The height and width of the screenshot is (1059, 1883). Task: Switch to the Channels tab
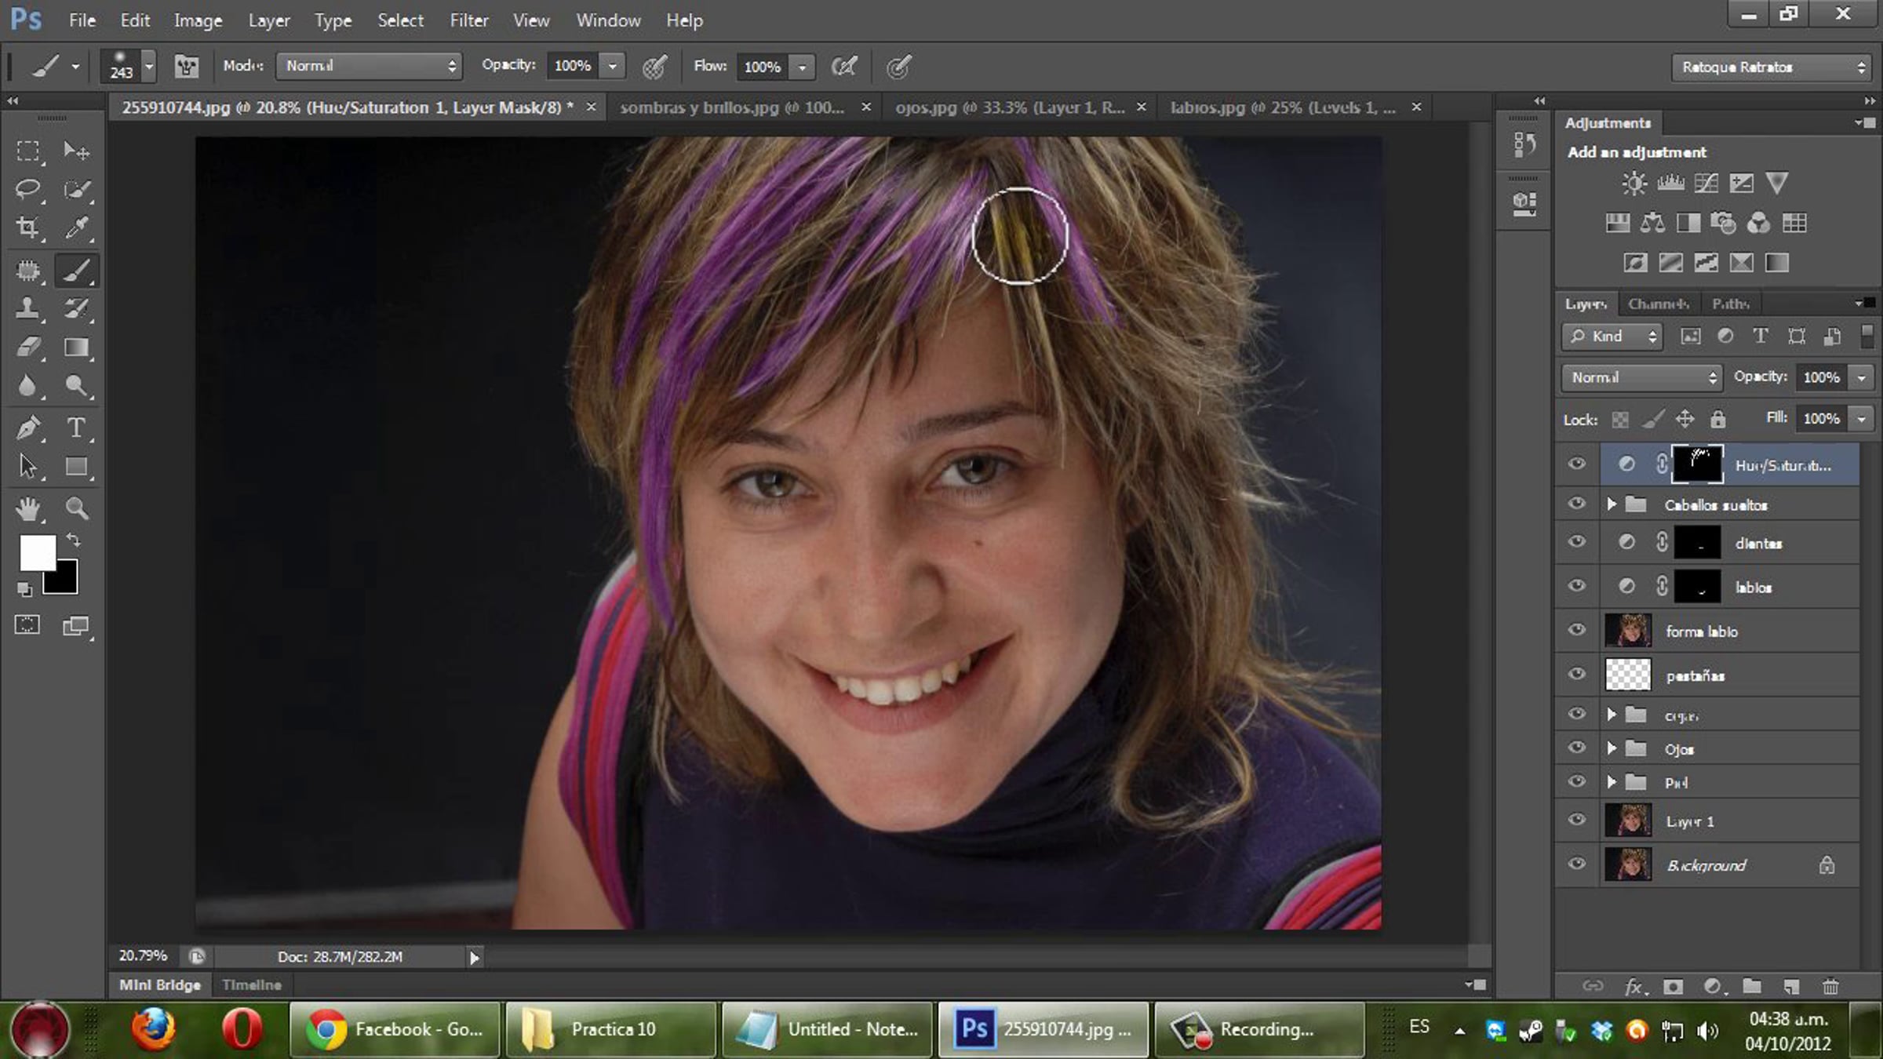click(1658, 304)
